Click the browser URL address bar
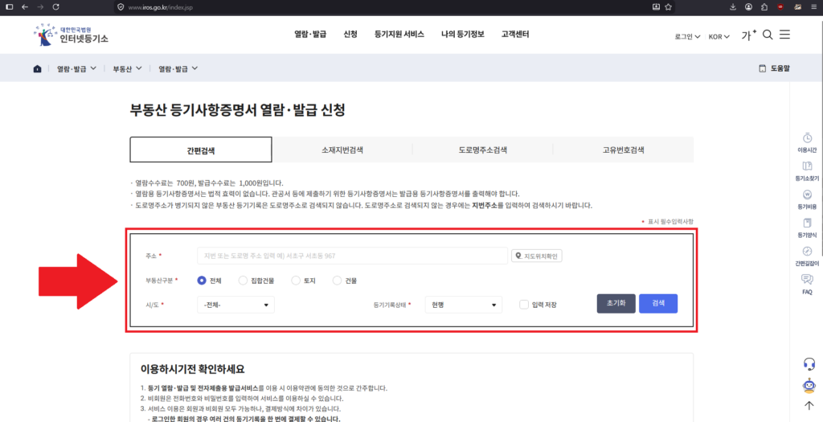 394,7
